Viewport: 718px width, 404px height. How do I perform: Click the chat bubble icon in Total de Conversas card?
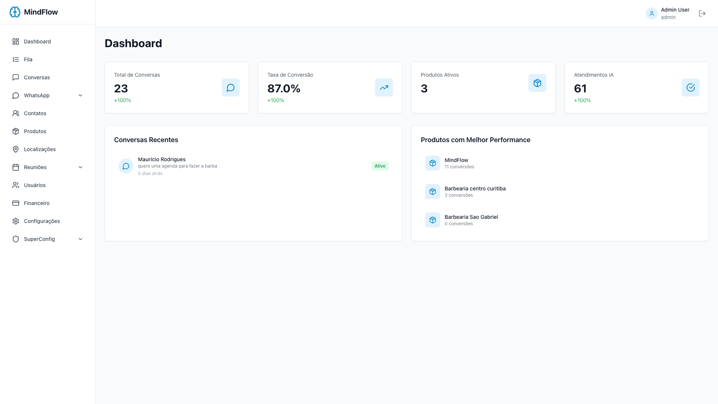231,88
